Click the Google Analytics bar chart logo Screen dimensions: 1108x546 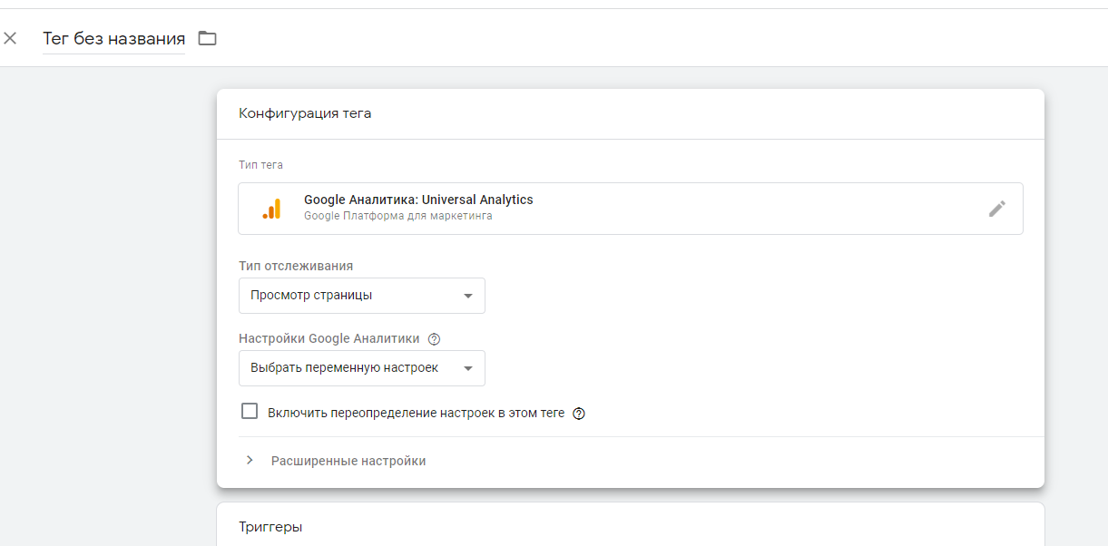[x=271, y=209]
